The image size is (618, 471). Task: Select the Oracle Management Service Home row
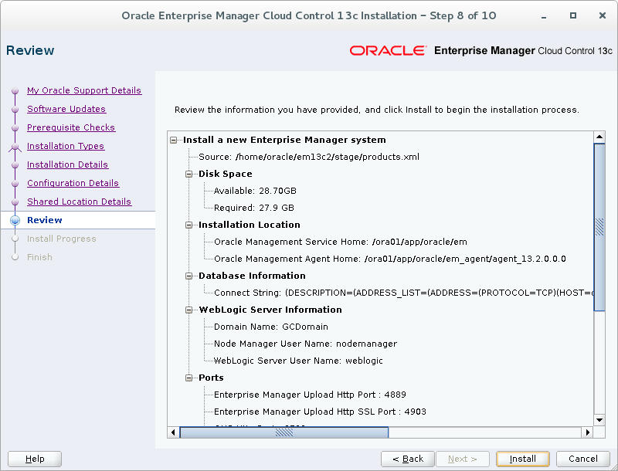[341, 242]
